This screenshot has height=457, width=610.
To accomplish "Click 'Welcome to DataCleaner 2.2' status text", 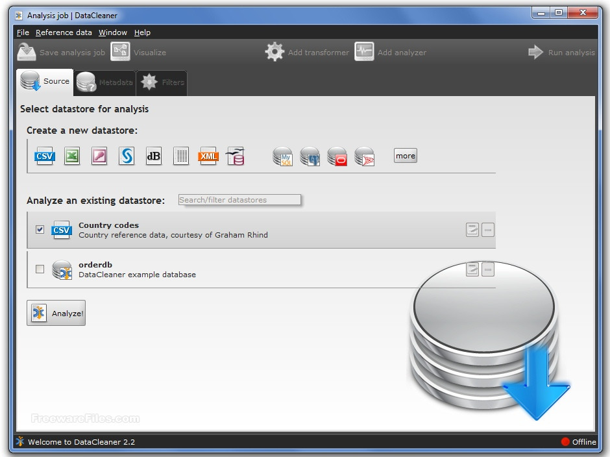I will [x=81, y=442].
